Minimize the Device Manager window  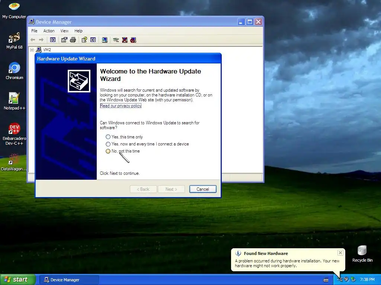point(241,22)
